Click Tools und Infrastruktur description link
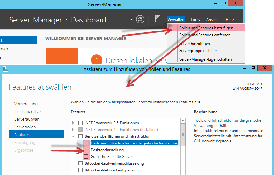The image size is (274, 175). [227, 123]
